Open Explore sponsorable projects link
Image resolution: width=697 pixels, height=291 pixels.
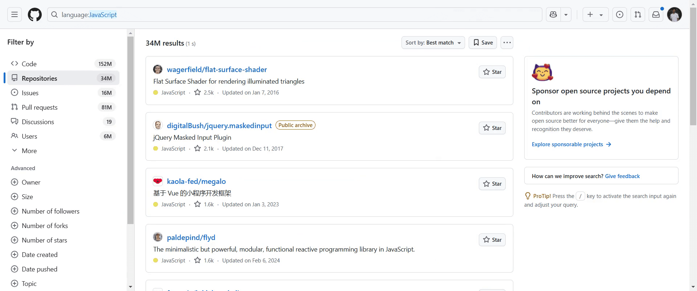tap(571, 144)
